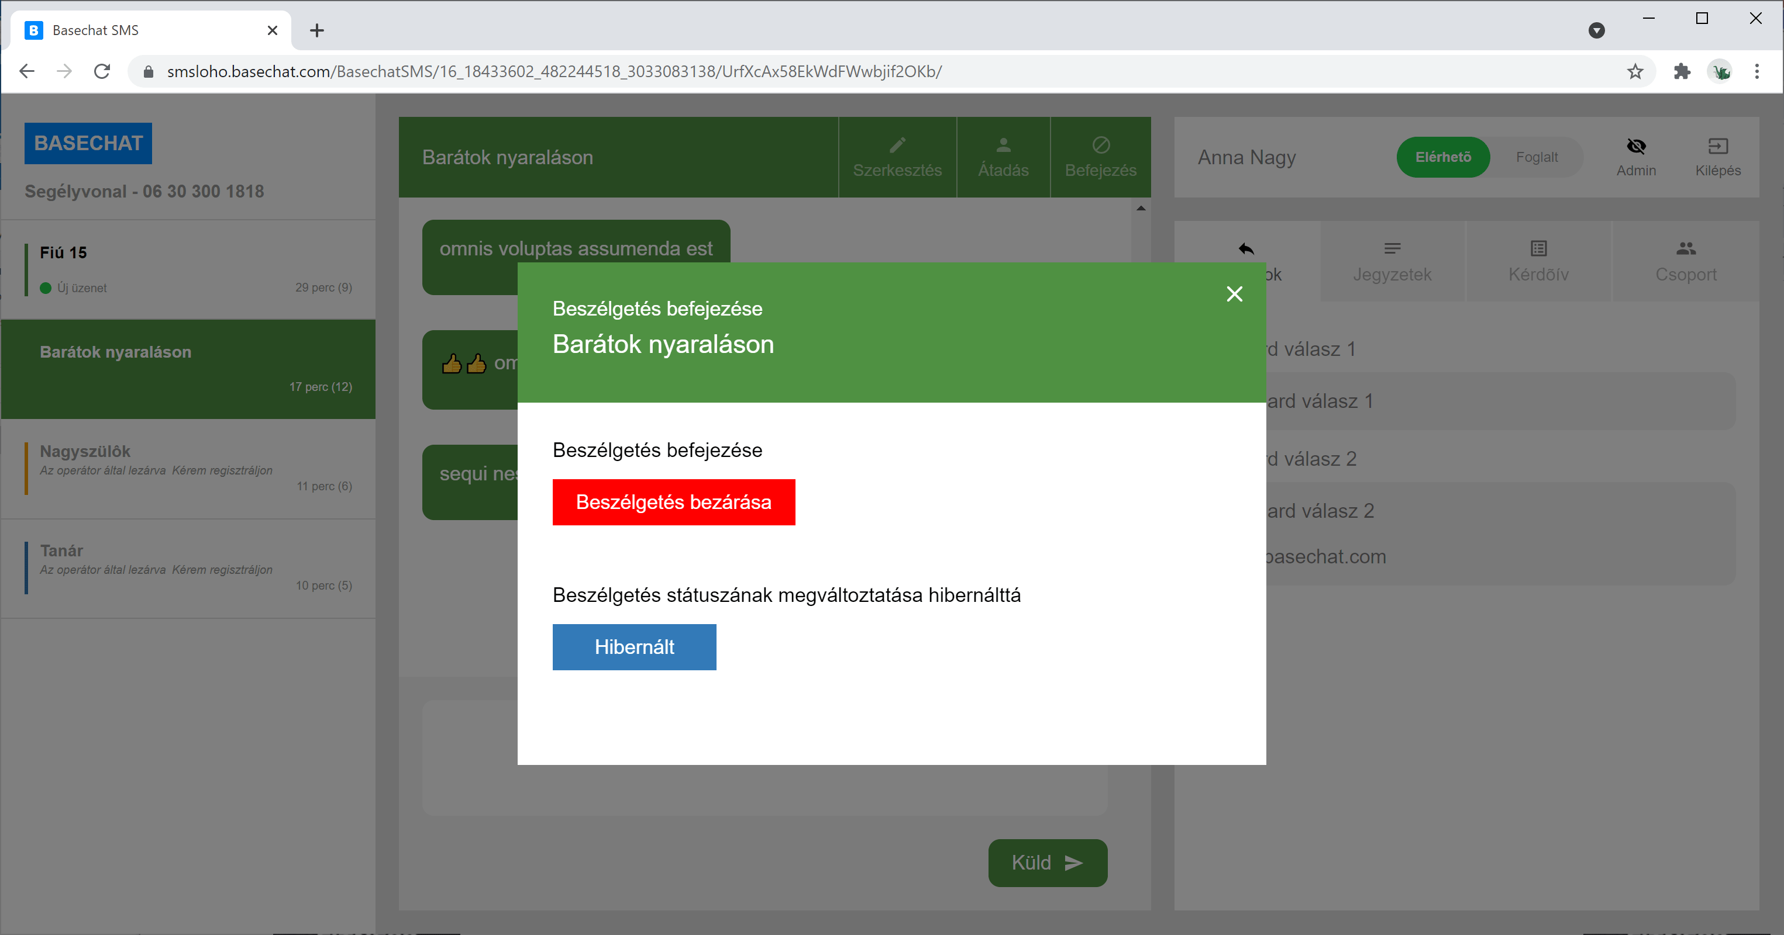Close the Beszélgetés befejezése dialog
This screenshot has width=1784, height=935.
pyautogui.click(x=1234, y=294)
